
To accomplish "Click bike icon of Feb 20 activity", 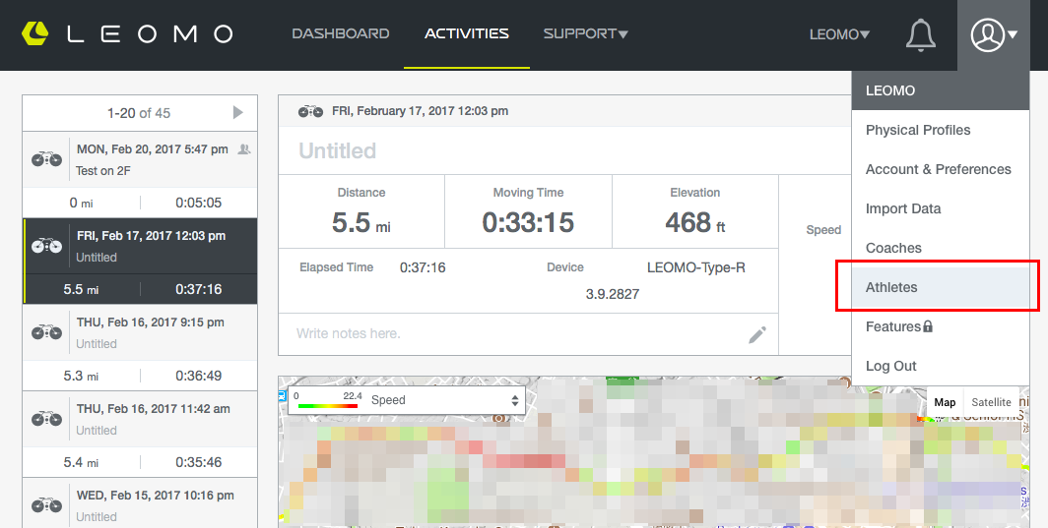I will pos(46,159).
